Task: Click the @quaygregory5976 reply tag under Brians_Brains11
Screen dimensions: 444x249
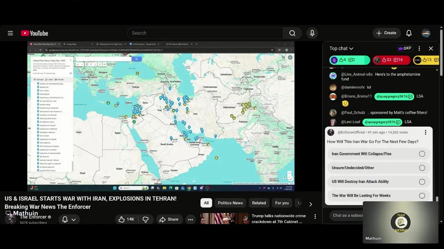Action: click(x=394, y=96)
